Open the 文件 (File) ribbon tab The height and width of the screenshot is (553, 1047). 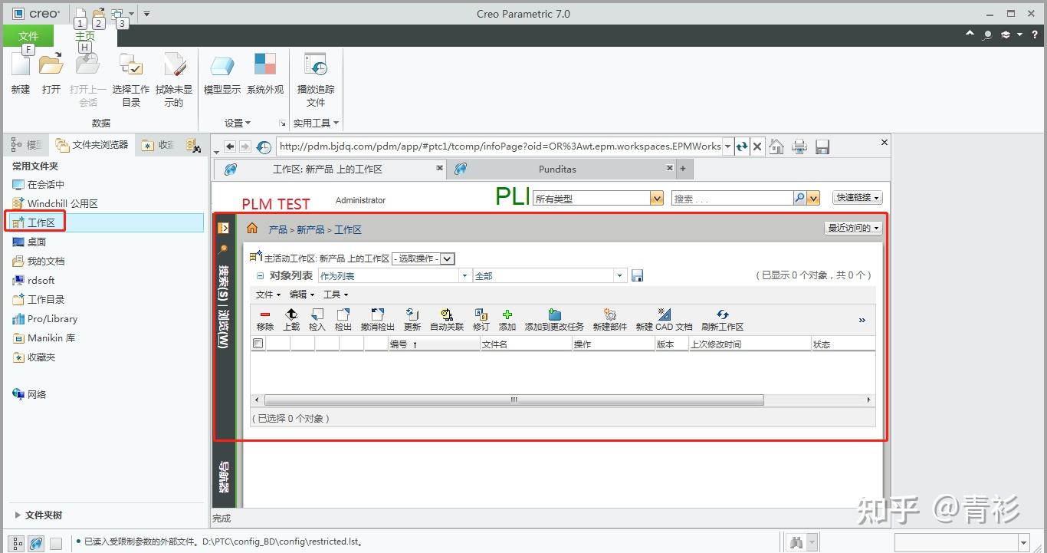(28, 35)
